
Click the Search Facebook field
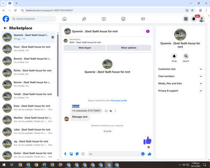point(34,19)
